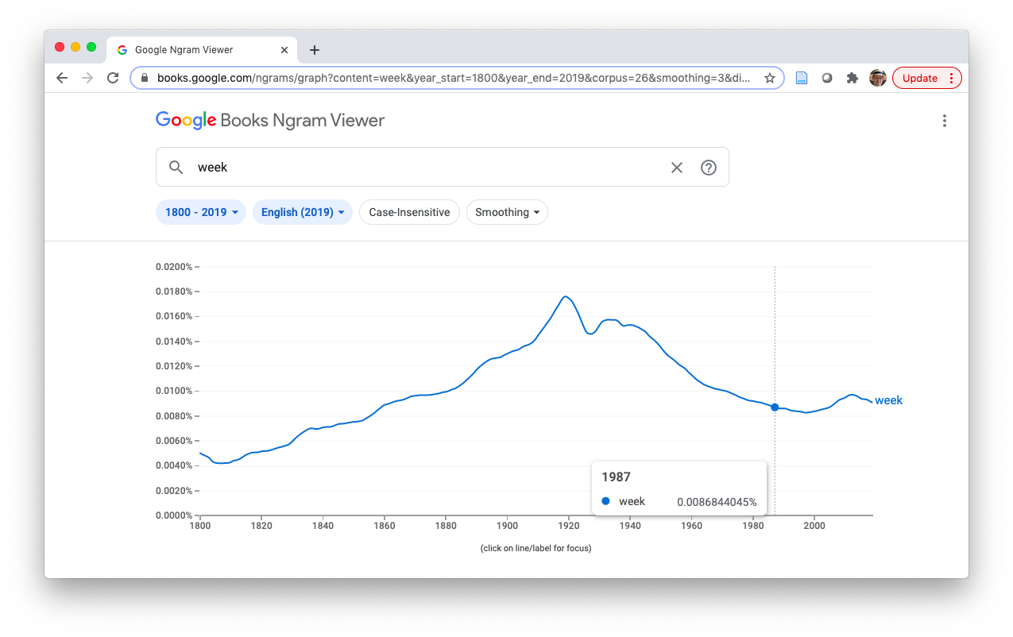Go back using browser back arrow
The height and width of the screenshot is (637, 1013).
tap(62, 78)
